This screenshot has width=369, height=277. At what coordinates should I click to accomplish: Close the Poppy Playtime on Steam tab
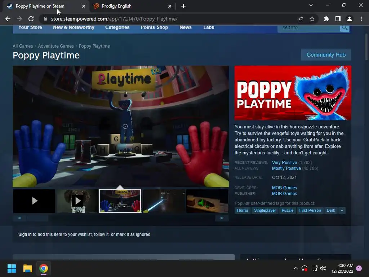point(84,6)
